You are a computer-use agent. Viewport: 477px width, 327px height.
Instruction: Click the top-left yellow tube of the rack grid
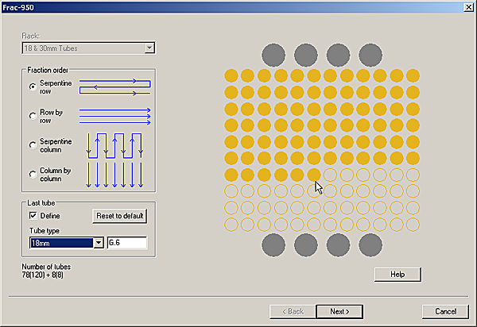pos(231,75)
